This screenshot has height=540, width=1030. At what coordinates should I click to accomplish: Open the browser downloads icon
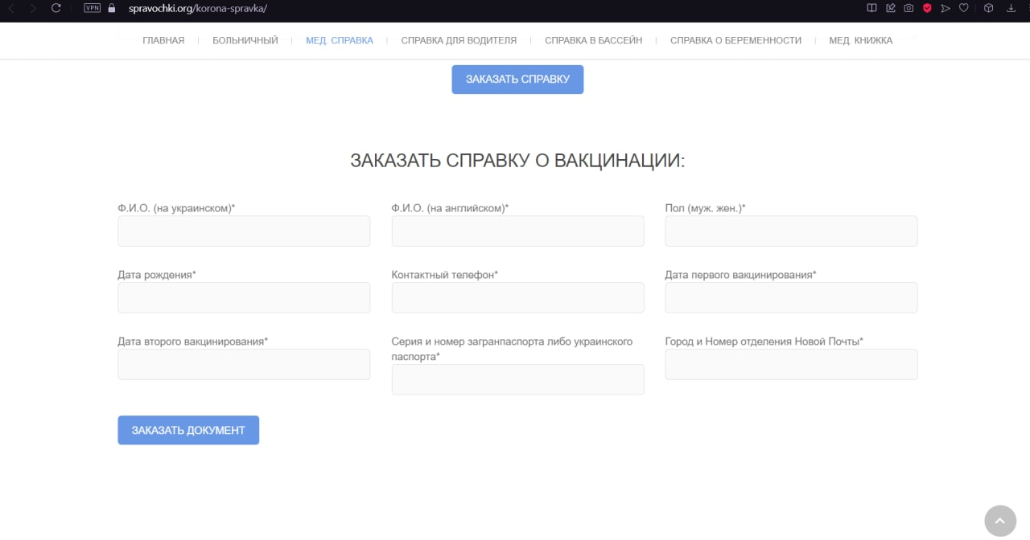[x=1011, y=8]
